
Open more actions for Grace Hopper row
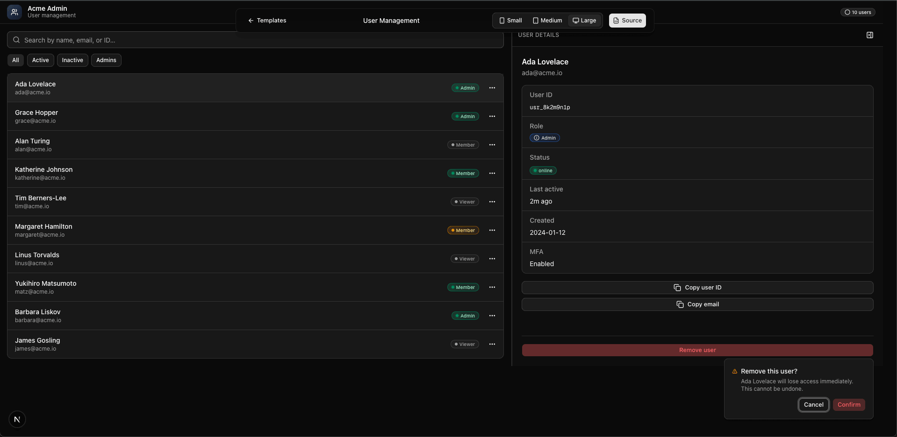click(x=492, y=116)
